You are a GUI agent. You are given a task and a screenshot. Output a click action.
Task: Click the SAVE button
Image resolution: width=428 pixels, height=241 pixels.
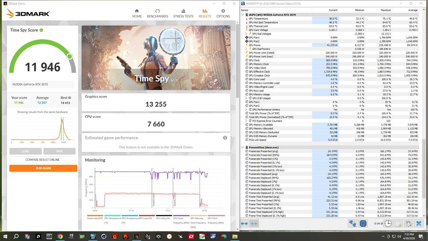click(59, 151)
